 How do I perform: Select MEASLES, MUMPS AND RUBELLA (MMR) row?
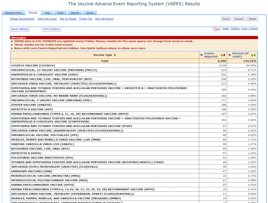pyautogui.click(x=134, y=140)
